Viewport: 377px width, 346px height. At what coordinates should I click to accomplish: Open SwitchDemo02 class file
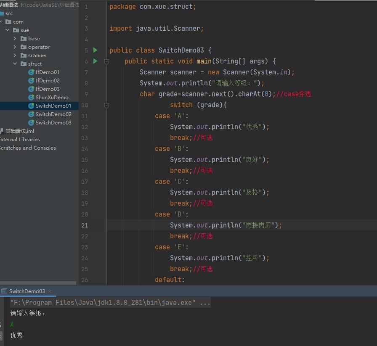[53, 114]
